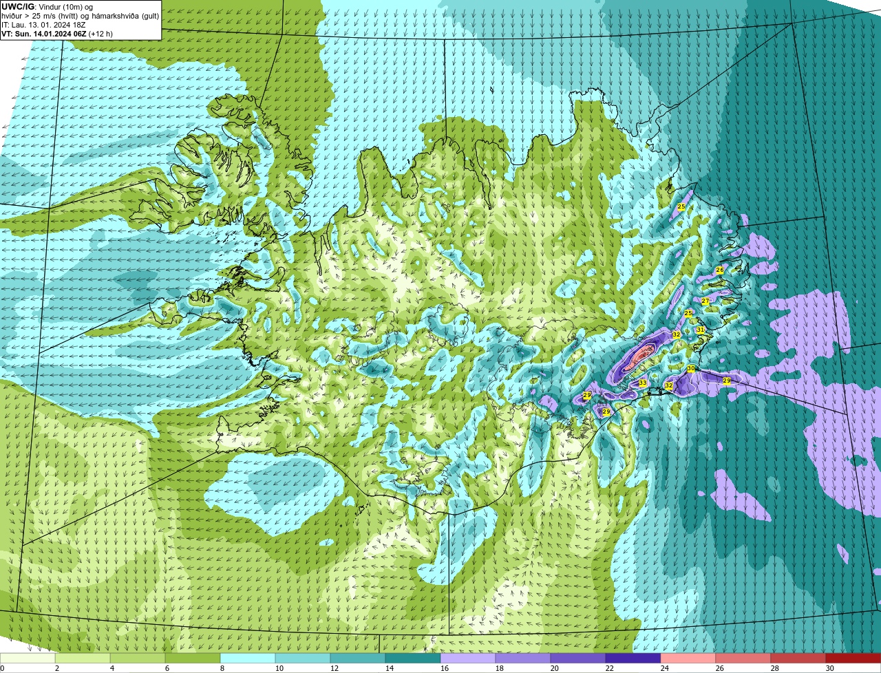Click the olive green swatch between 6 and 8
Screen dimensions: 881x673
tap(193, 658)
